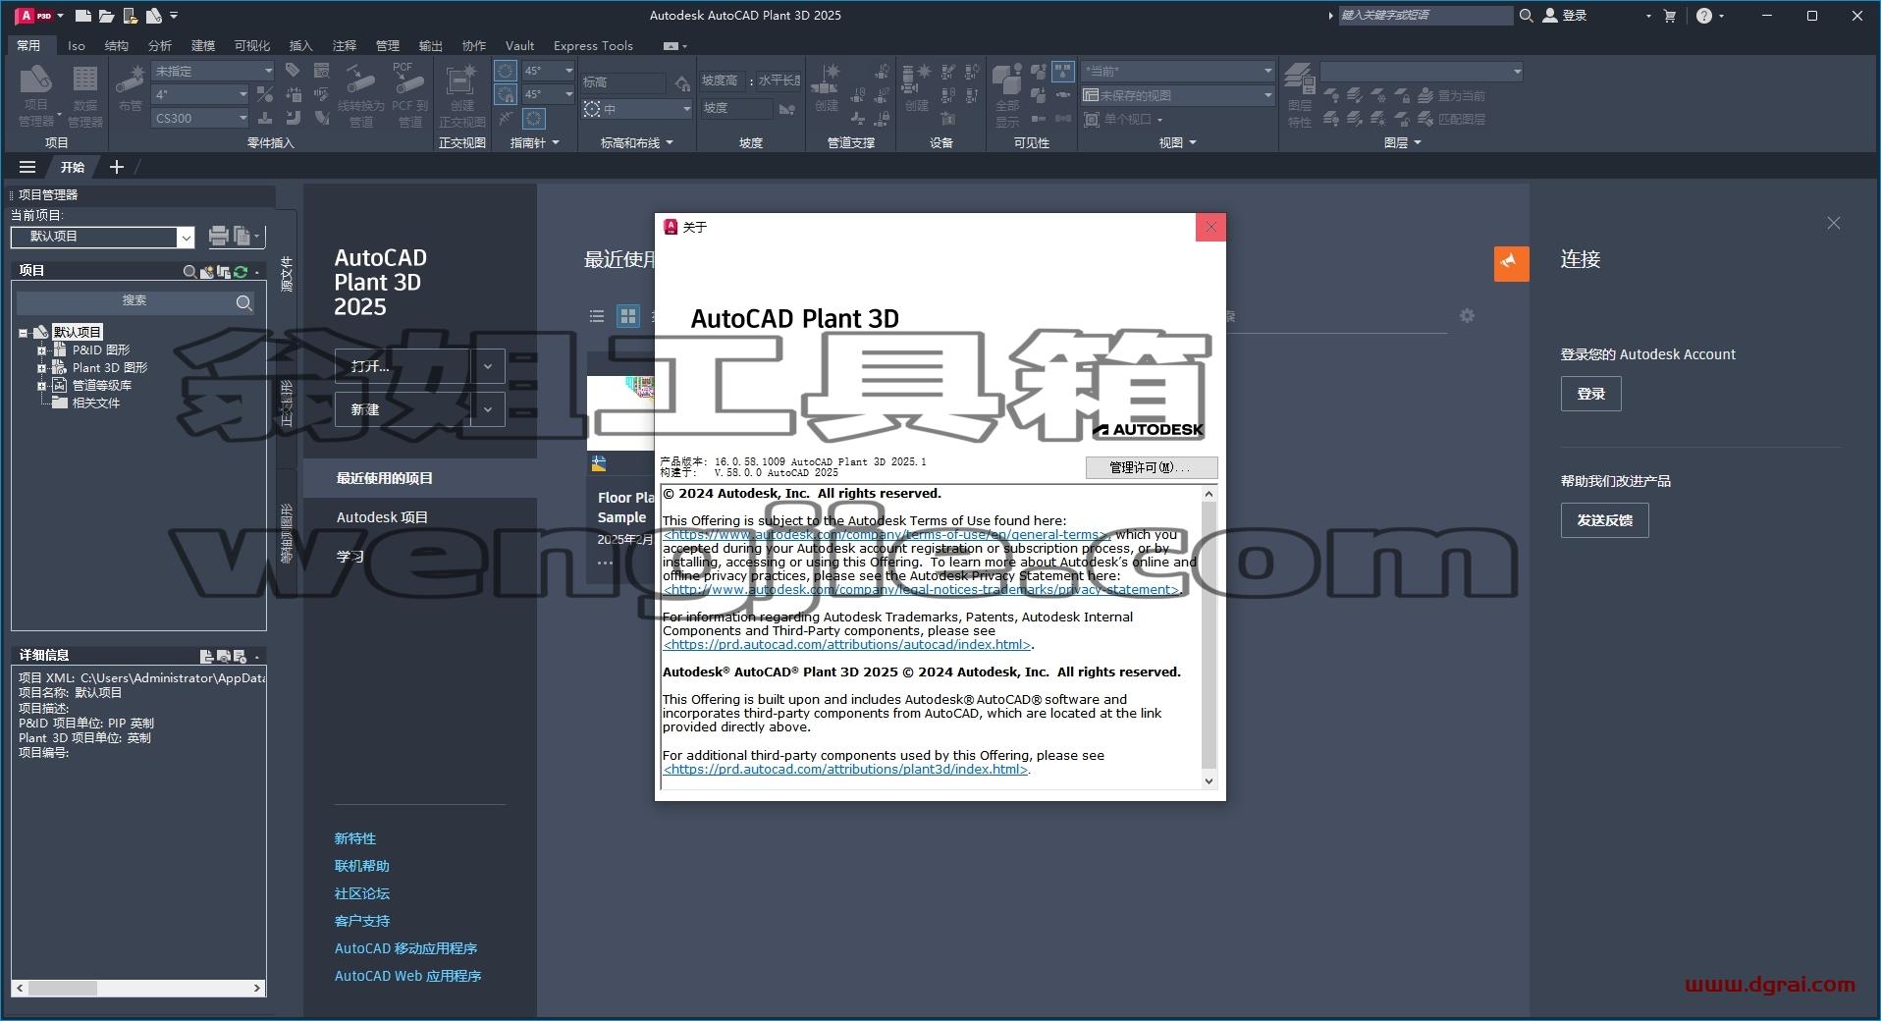Toggle the compass circle button in third row
This screenshot has width=1881, height=1021.
(534, 119)
